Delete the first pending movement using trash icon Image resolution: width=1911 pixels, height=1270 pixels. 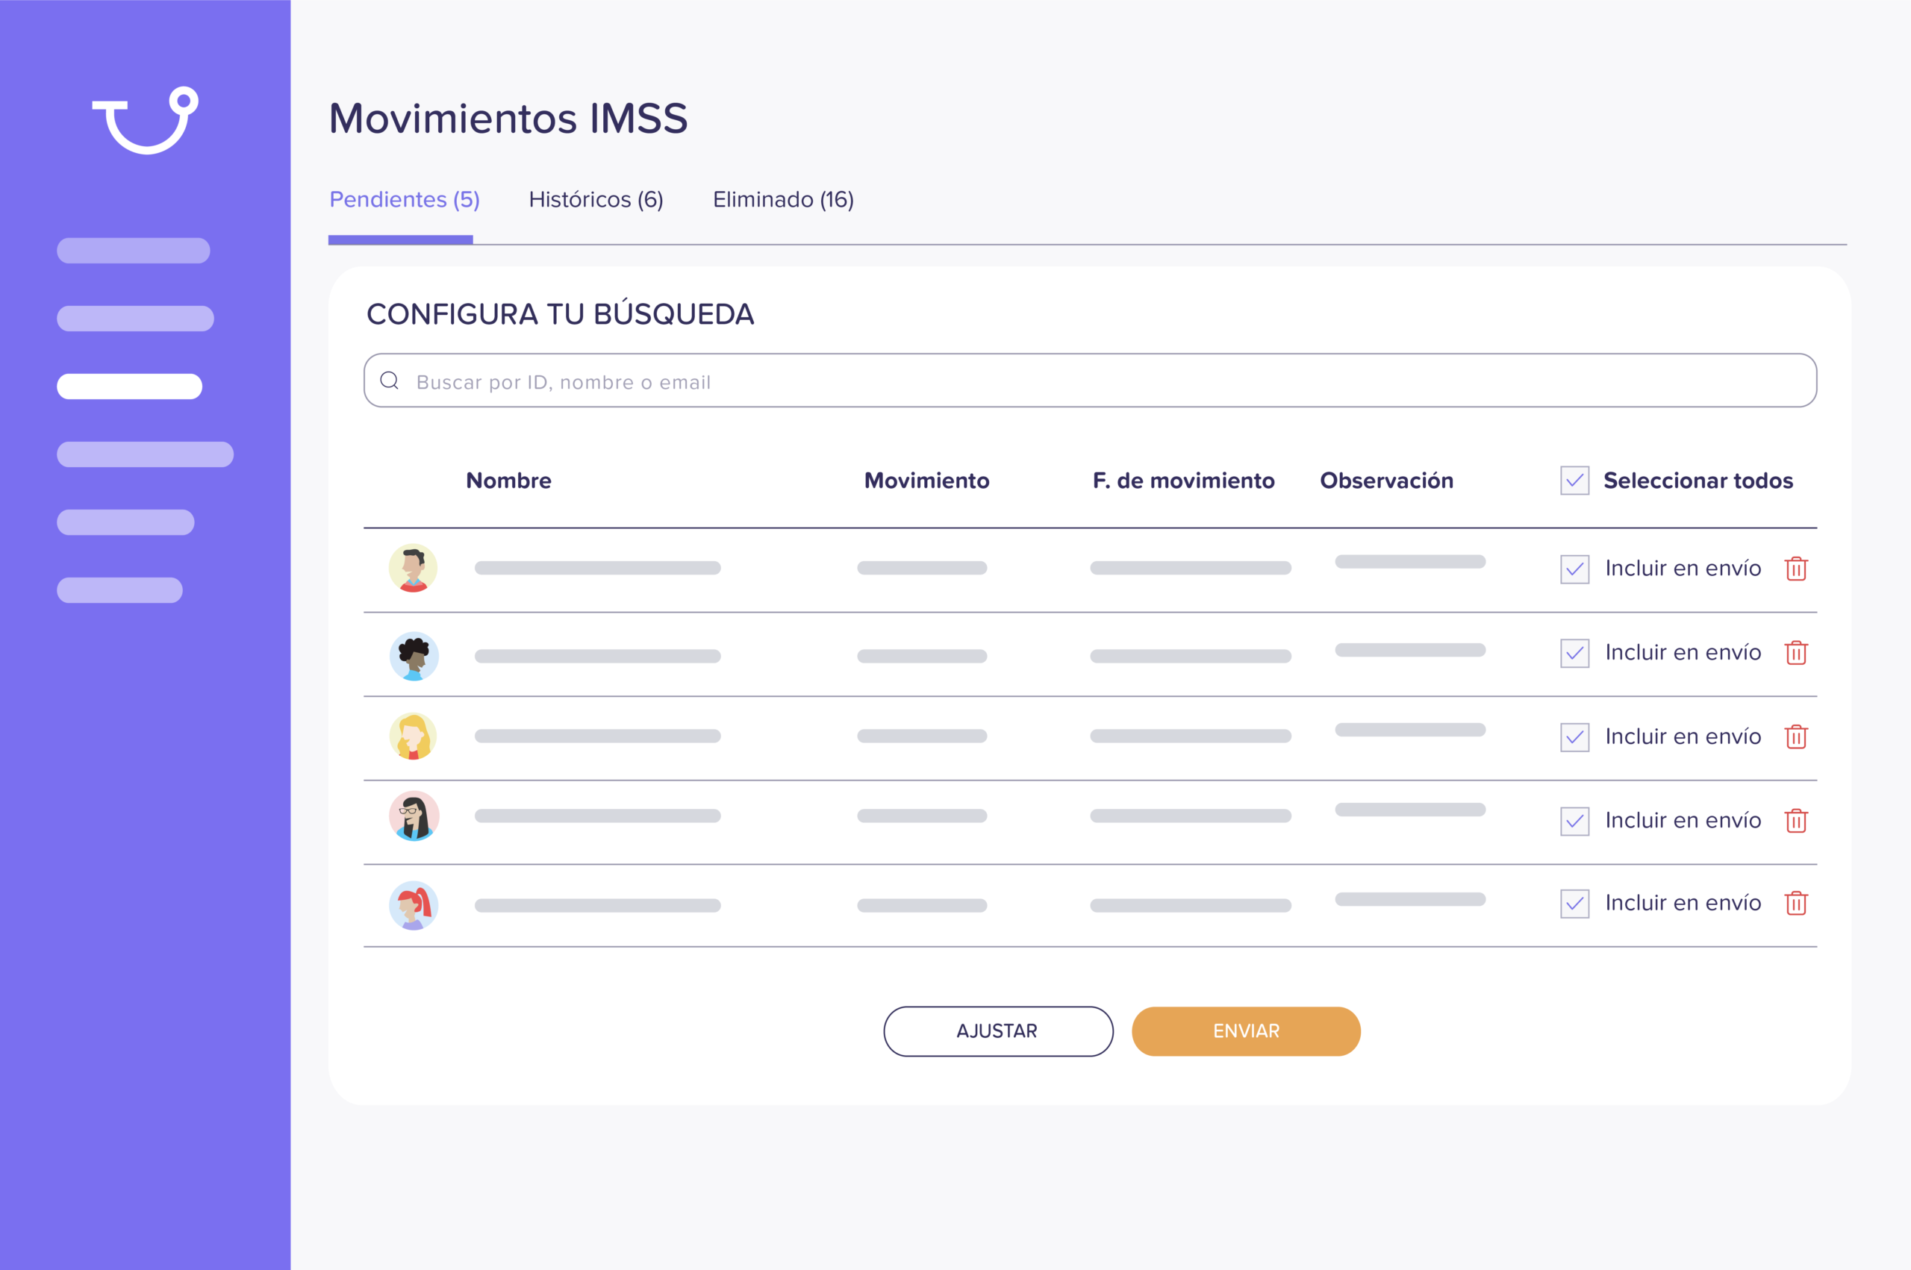coord(1797,569)
